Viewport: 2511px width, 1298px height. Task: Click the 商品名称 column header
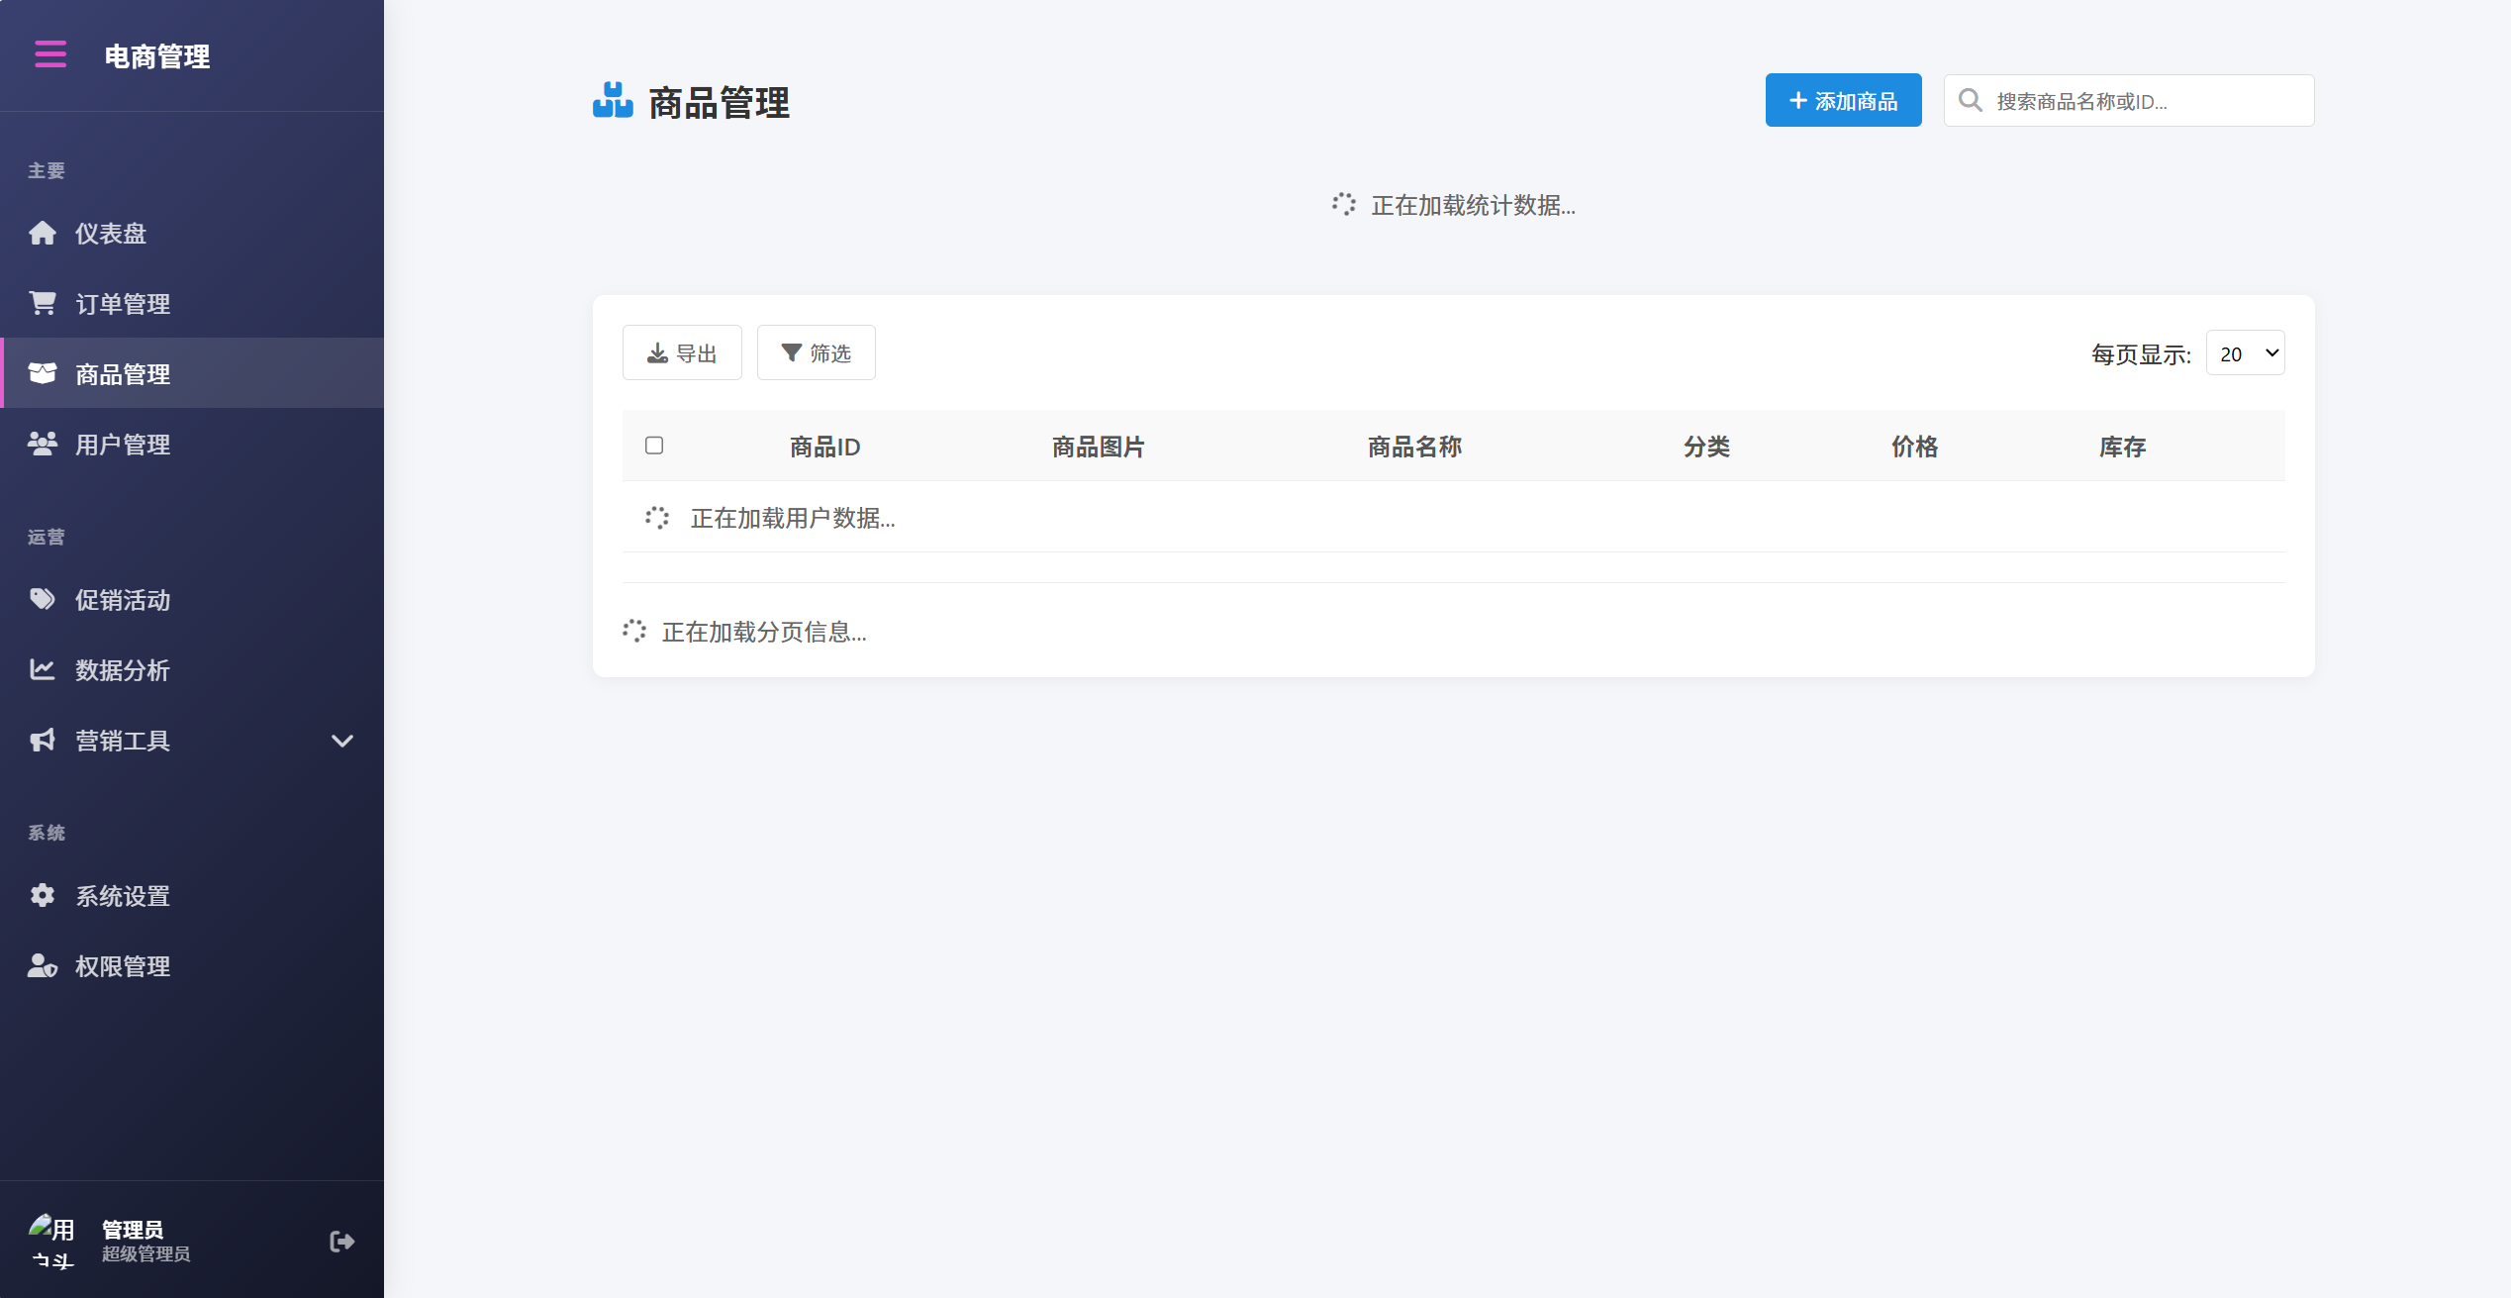click(1414, 447)
